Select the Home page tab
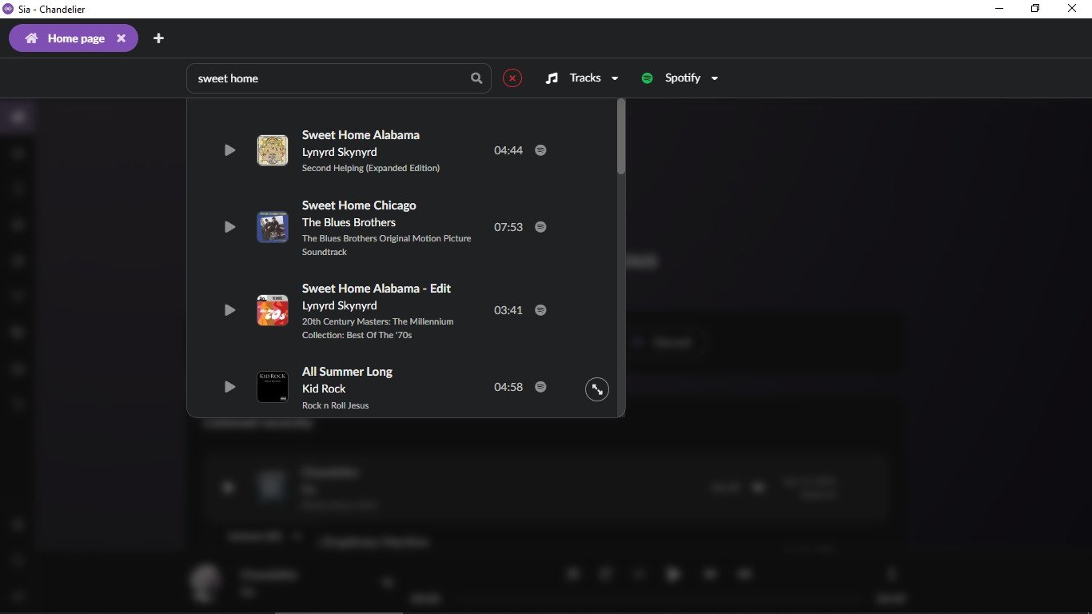Viewport: 1092px width, 614px height. [74, 38]
